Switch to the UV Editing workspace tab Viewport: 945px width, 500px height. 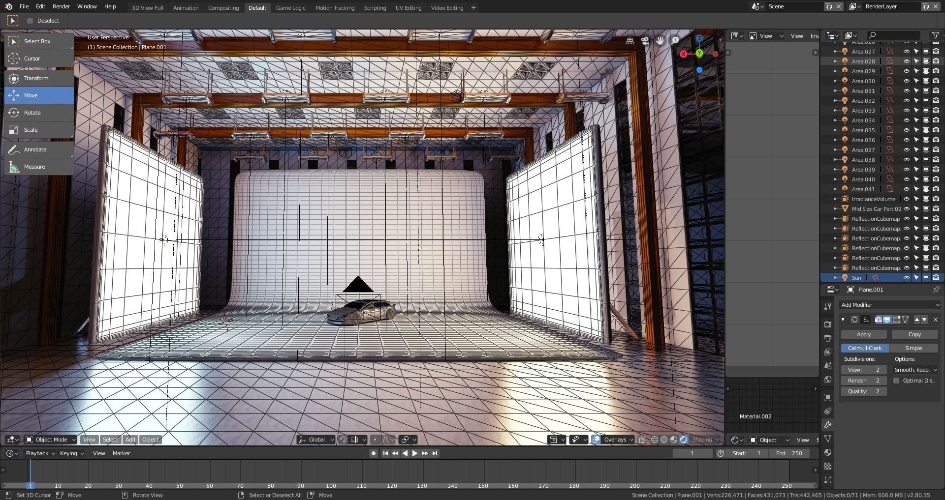coord(409,8)
